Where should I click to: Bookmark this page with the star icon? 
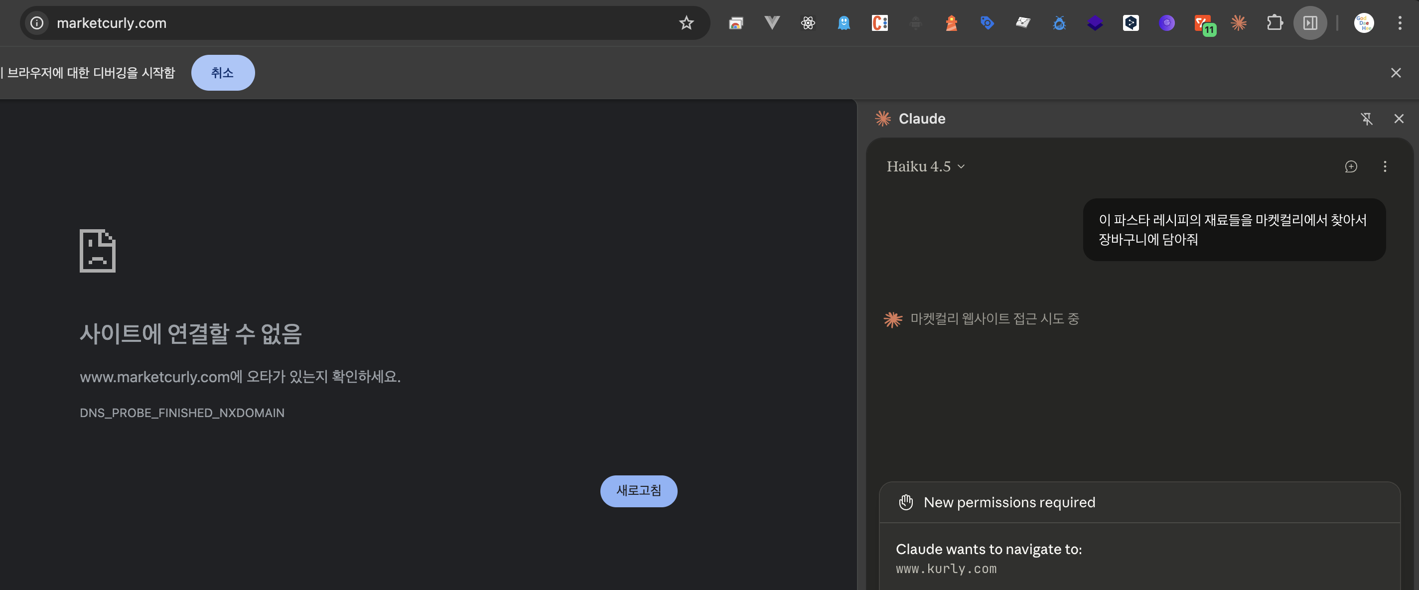(x=686, y=22)
